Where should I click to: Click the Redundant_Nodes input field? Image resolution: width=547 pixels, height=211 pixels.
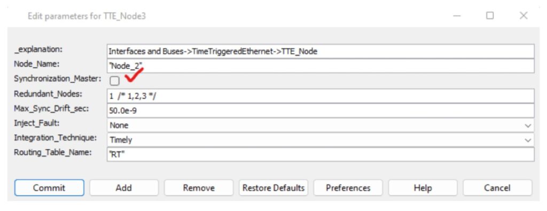321,96
